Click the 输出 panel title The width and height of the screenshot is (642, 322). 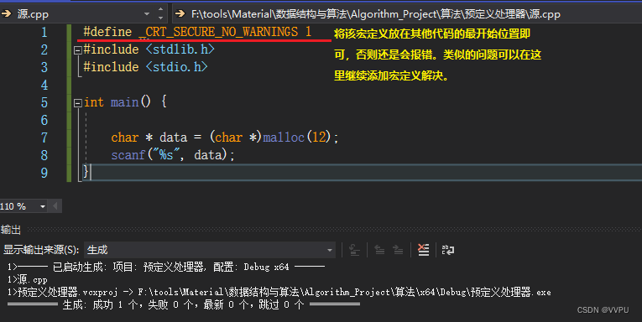(11, 230)
